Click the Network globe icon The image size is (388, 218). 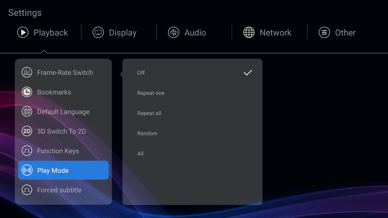point(249,32)
